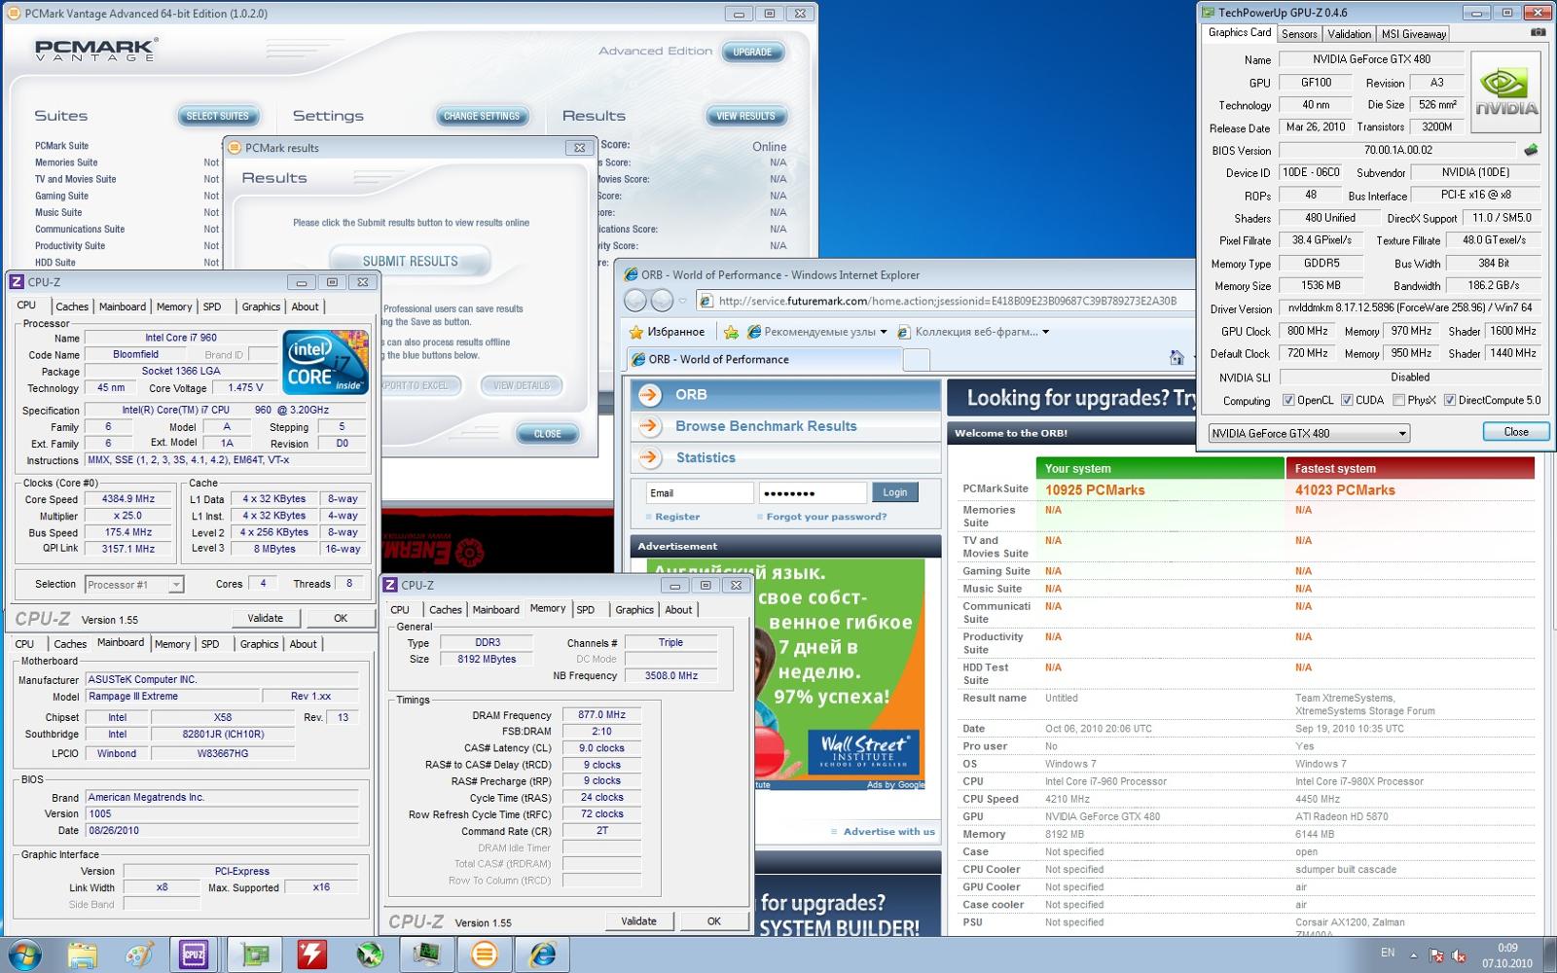This screenshot has width=1557, height=973.
Task: Toggle the DirectCompute 5.0 checkbox
Action: (x=1450, y=400)
